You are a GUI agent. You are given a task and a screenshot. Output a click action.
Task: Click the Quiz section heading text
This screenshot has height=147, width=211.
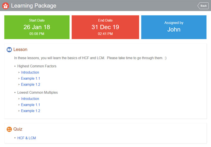(18, 129)
